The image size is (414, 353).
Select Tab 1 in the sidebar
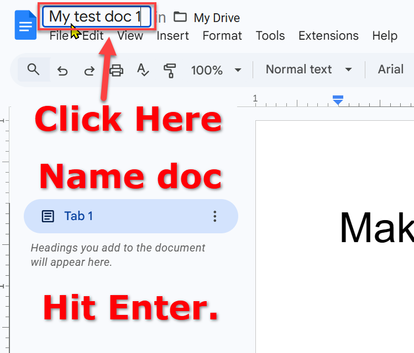78,216
